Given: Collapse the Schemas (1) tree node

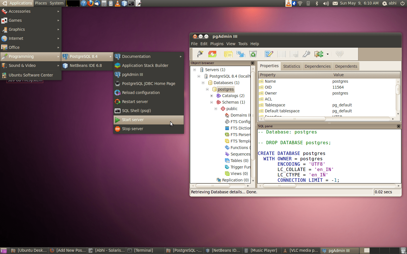Looking at the screenshot, I should [x=211, y=102].
